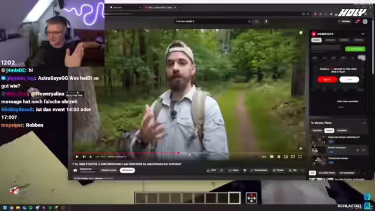Click chat username j4mieDE
Image resolution: width=375 pixels, height=211 pixels.
point(16,70)
